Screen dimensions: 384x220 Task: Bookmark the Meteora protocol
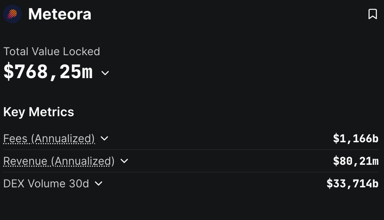[x=372, y=14]
